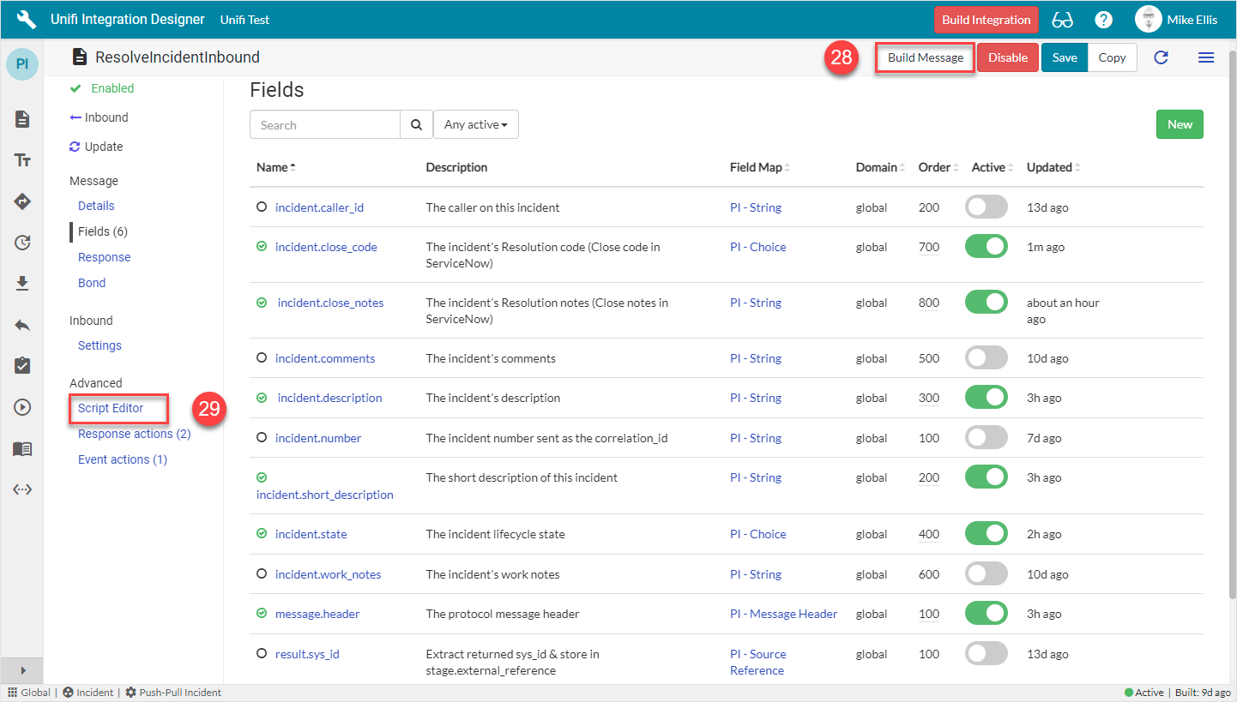Go to the Response message section
This screenshot has width=1237, height=702.
[x=104, y=257]
